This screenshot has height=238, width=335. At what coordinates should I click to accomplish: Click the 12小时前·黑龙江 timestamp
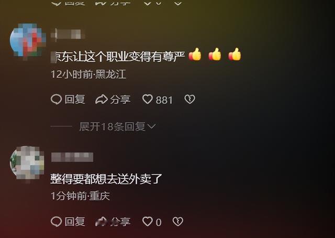[88, 74]
